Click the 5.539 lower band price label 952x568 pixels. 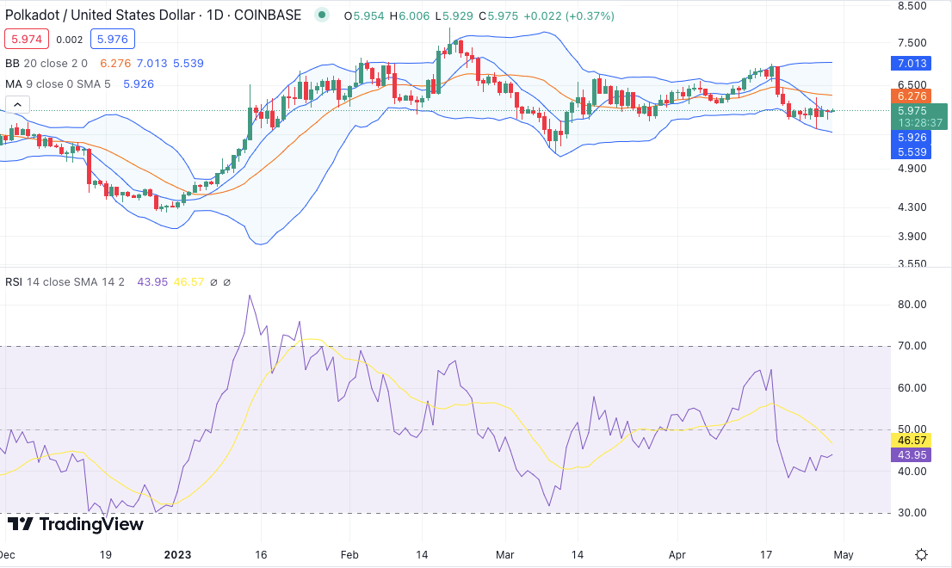click(x=911, y=151)
